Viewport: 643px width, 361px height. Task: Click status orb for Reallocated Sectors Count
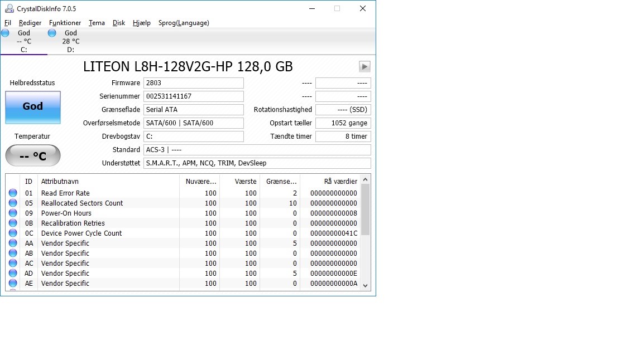13,203
